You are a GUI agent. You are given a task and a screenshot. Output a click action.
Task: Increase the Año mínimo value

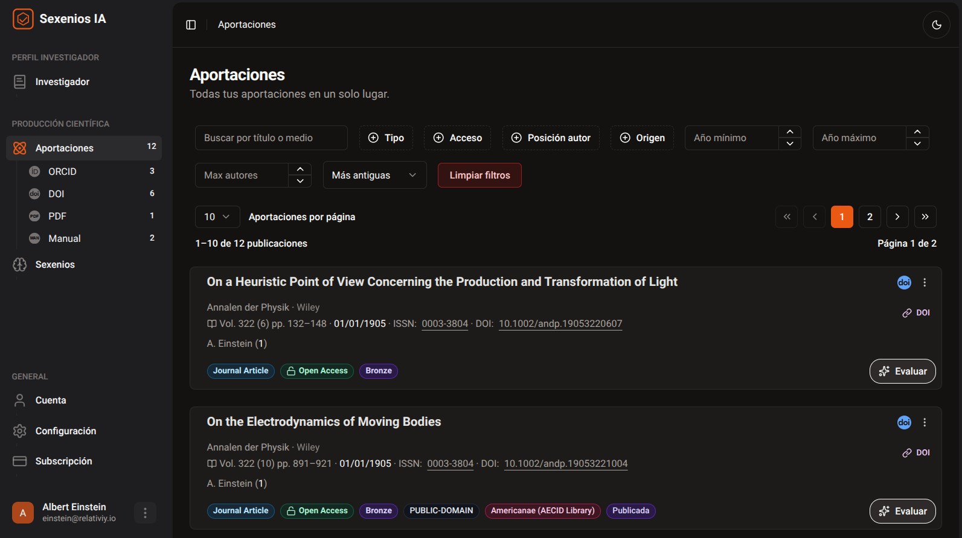(x=789, y=132)
